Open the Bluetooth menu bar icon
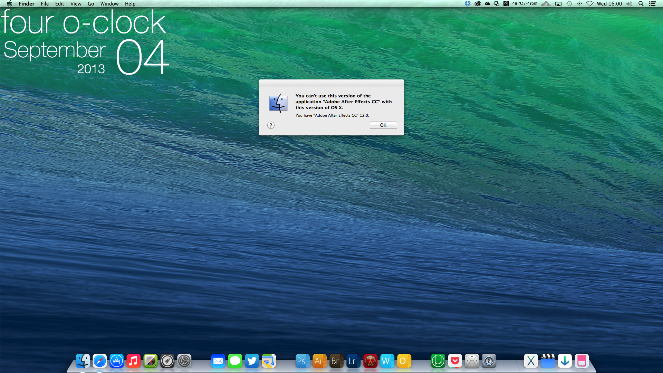This screenshot has height=373, width=663. 579,4
